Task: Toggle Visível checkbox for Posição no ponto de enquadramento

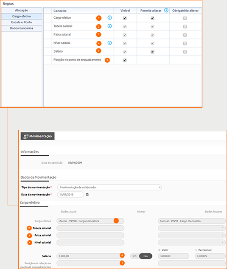Action: (125, 60)
